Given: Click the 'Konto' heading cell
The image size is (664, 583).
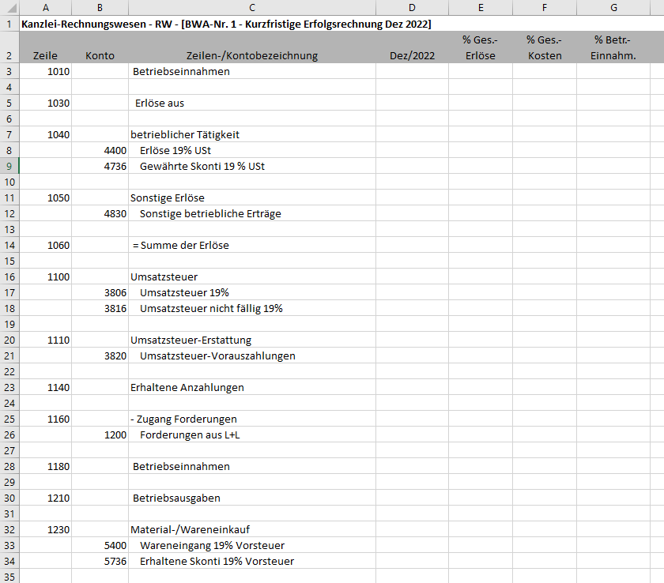Looking at the screenshot, I should tap(100, 48).
